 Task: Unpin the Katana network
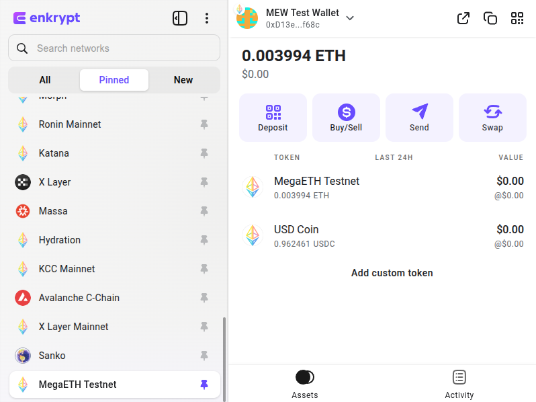[204, 153]
